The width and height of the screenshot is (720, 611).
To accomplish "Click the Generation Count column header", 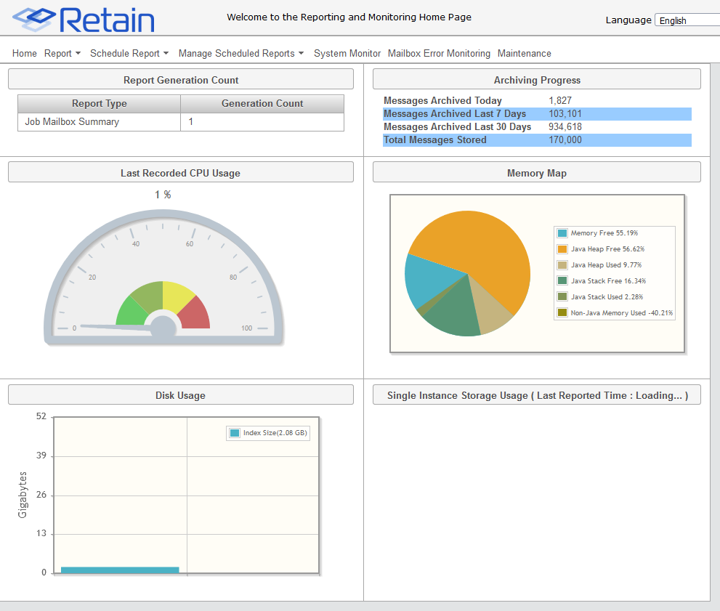I will 262,104.
